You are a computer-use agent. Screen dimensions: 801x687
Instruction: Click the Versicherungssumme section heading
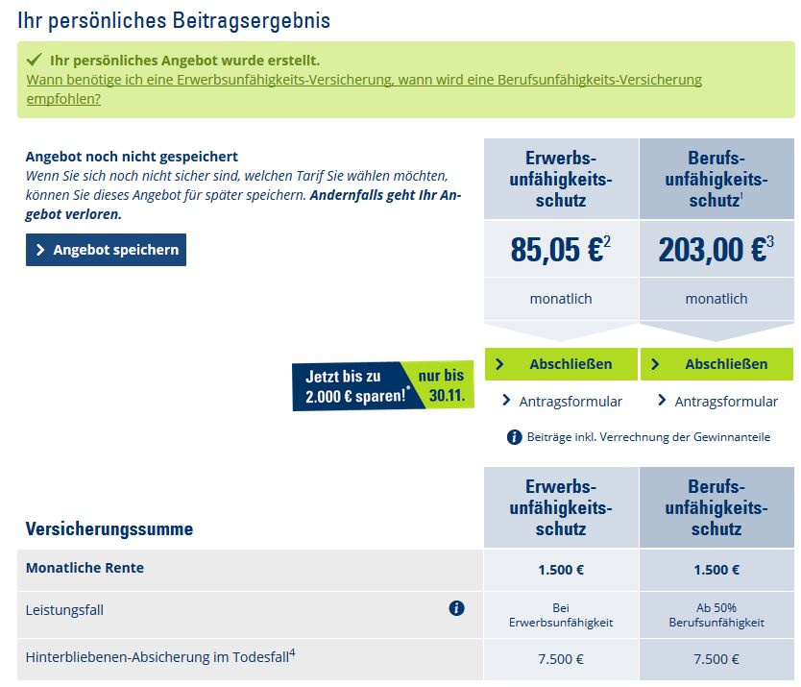click(x=109, y=528)
